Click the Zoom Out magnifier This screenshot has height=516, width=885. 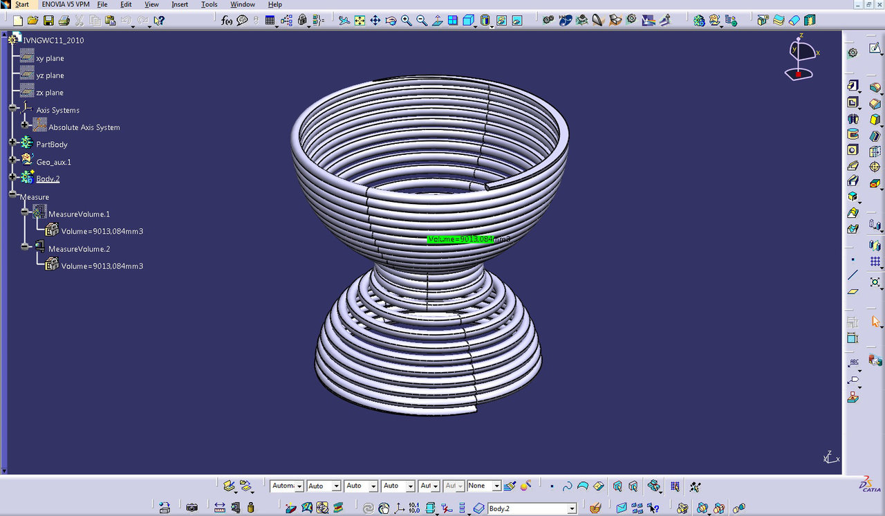422,21
